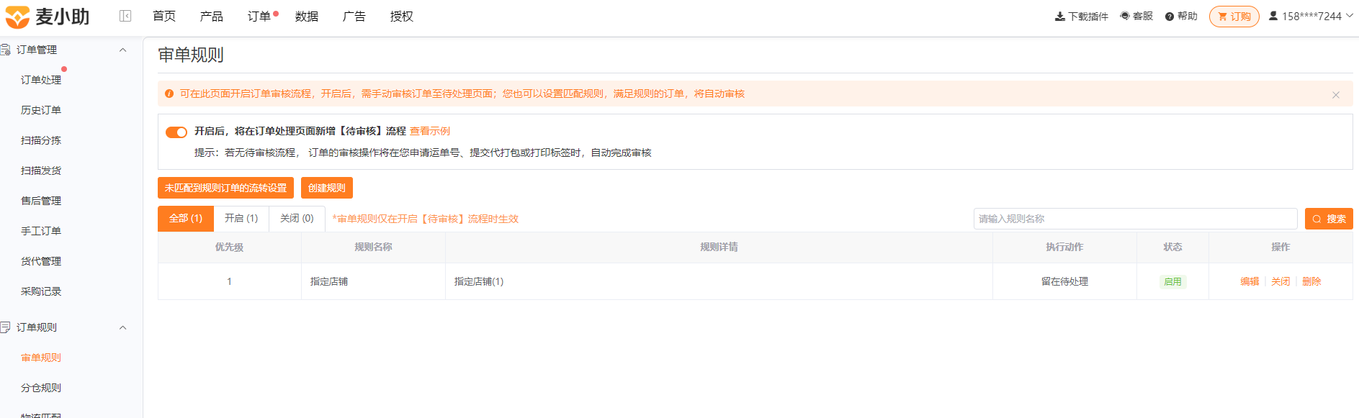The height and width of the screenshot is (418, 1359).
Task: Collapse the 订单规则 sidebar section
Action: (x=122, y=327)
